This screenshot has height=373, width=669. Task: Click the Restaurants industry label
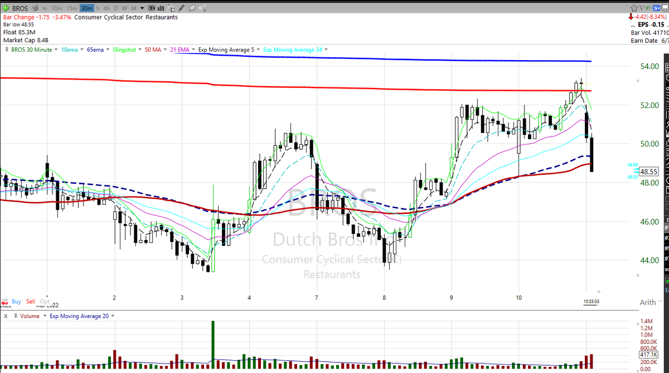point(162,17)
